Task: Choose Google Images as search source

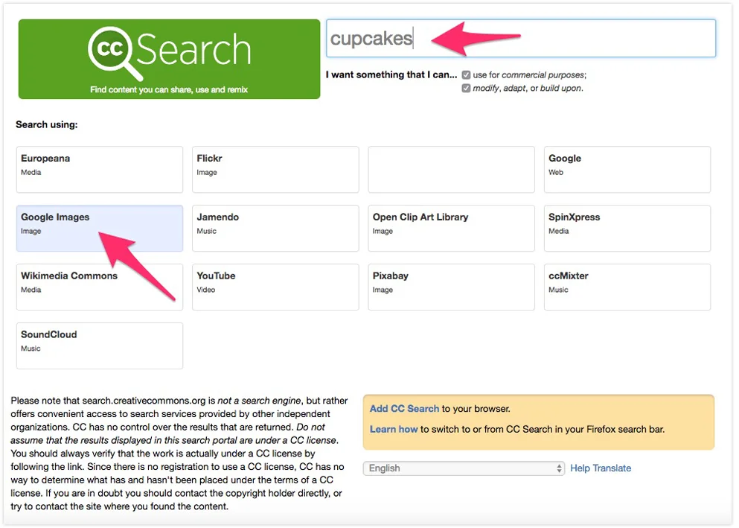Action: [x=100, y=228]
